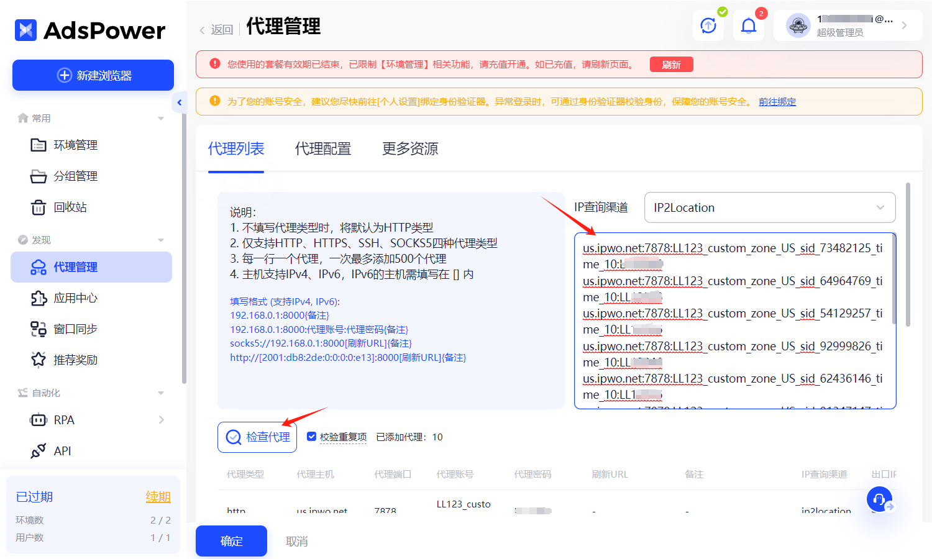Click the 已添加代理: 10 text
Image resolution: width=932 pixels, height=559 pixels.
pyautogui.click(x=409, y=437)
